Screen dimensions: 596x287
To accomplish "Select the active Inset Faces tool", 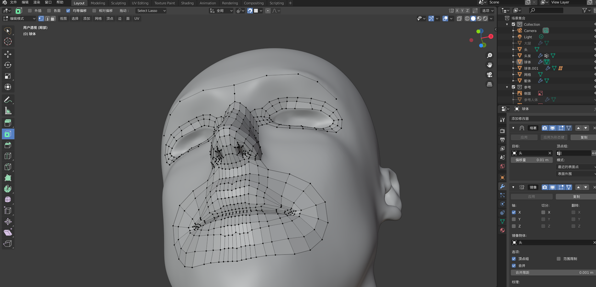I will (x=8, y=134).
